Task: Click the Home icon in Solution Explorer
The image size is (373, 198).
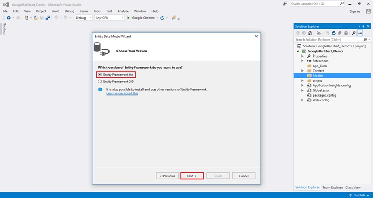Action: (310, 33)
